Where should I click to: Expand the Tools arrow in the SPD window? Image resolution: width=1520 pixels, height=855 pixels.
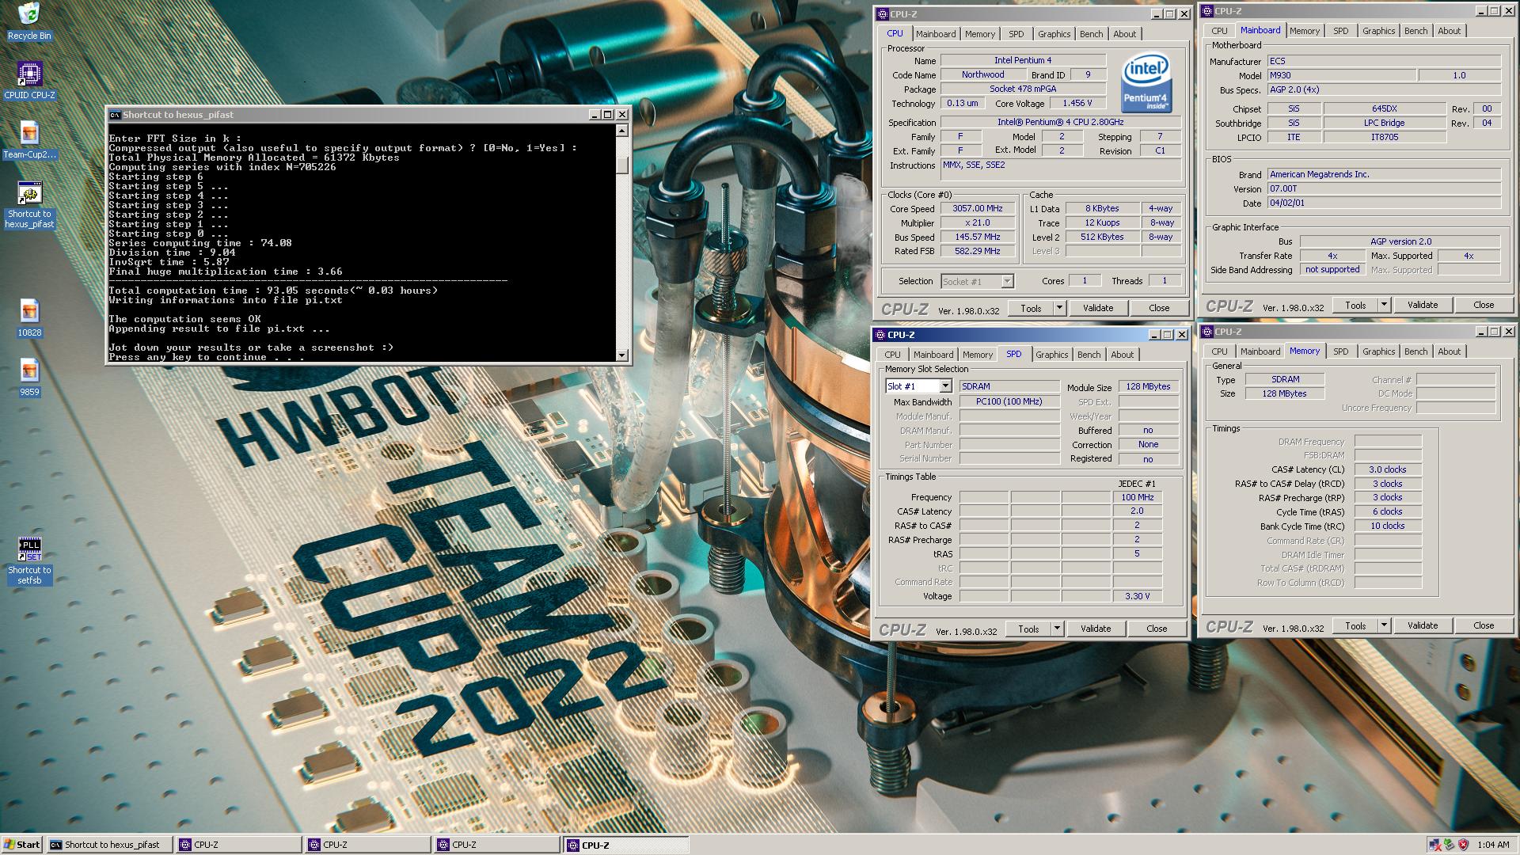(1057, 629)
